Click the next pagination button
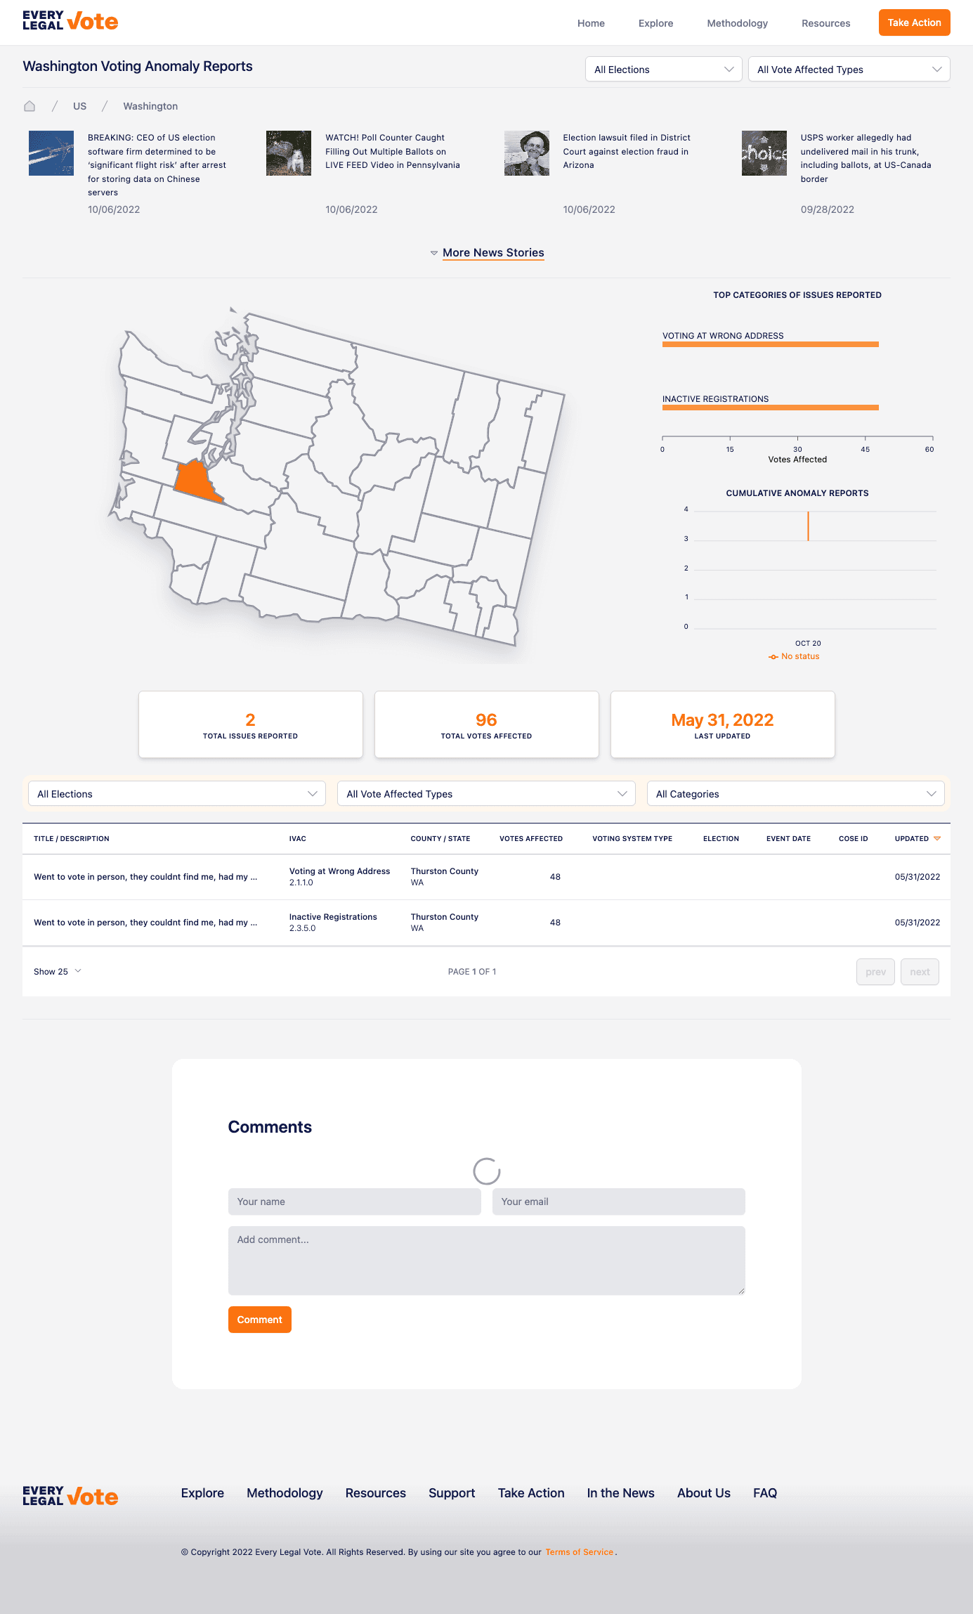973x1614 pixels. [x=920, y=972]
